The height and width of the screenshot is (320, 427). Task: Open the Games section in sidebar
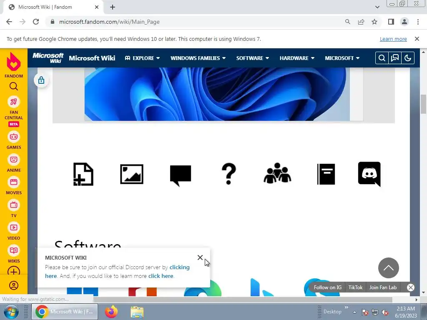14,140
